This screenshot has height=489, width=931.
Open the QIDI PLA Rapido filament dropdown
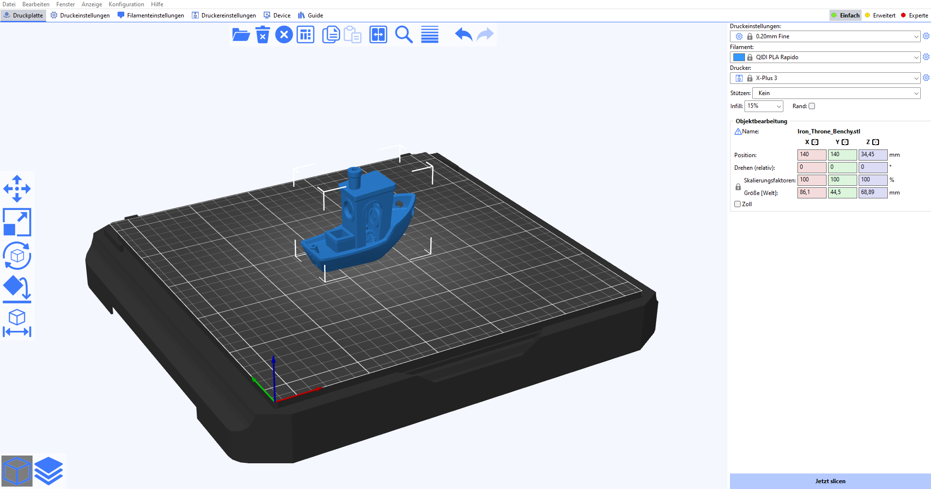click(x=825, y=57)
